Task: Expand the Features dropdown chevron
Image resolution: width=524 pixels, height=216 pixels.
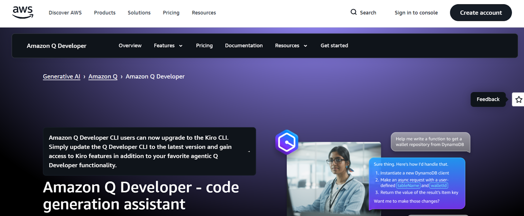Action: [x=181, y=46]
